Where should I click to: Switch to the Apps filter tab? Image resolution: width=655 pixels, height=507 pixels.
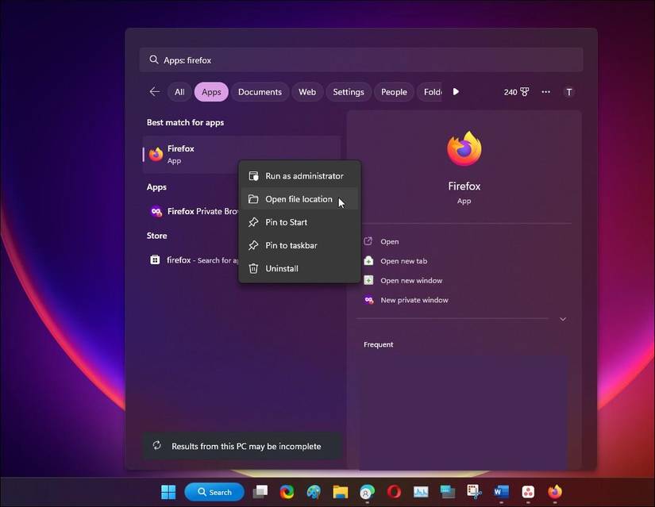[x=211, y=92]
